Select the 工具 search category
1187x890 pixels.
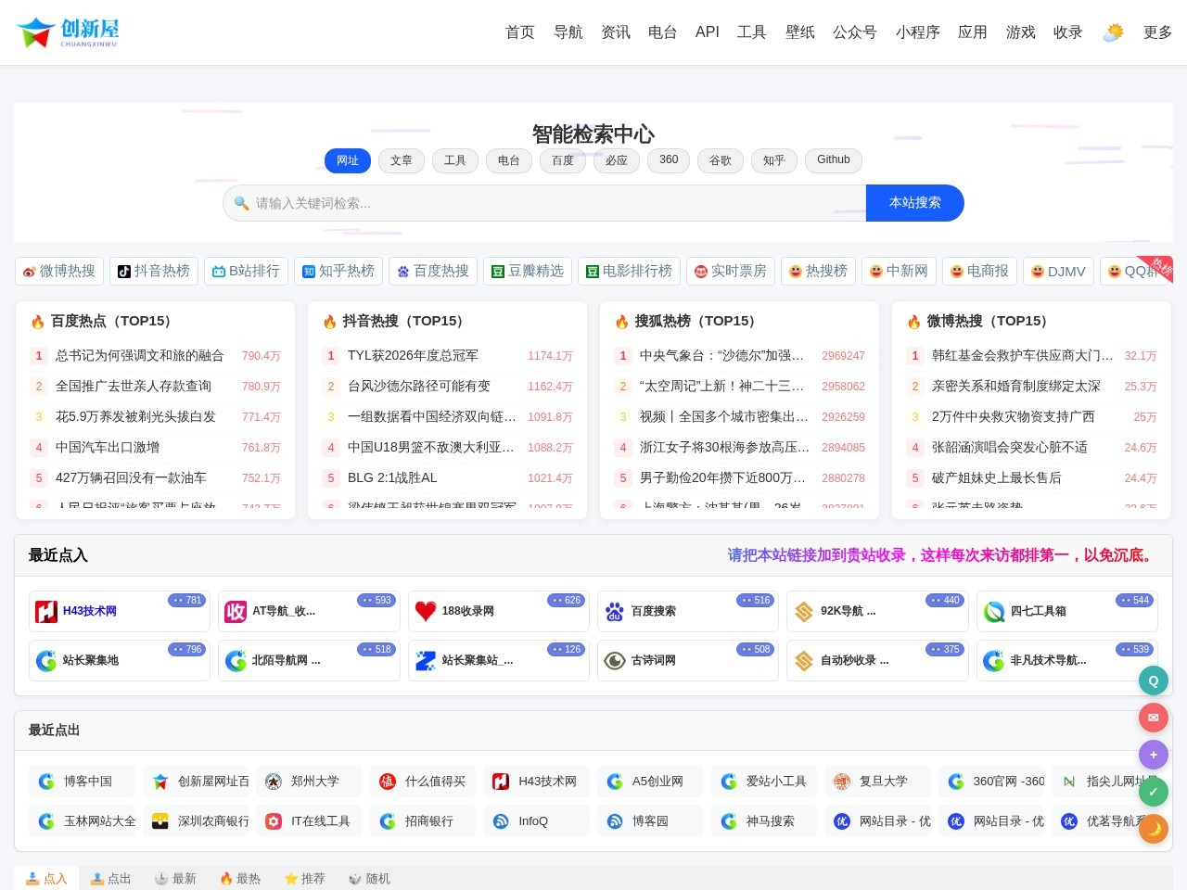[x=455, y=160]
